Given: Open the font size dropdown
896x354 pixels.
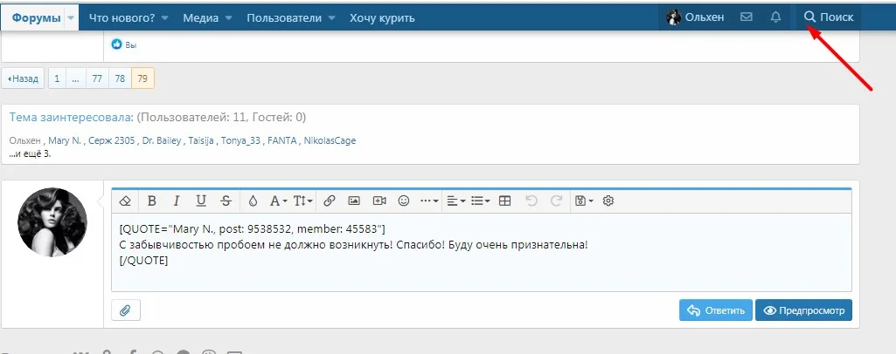Looking at the screenshot, I should (302, 201).
